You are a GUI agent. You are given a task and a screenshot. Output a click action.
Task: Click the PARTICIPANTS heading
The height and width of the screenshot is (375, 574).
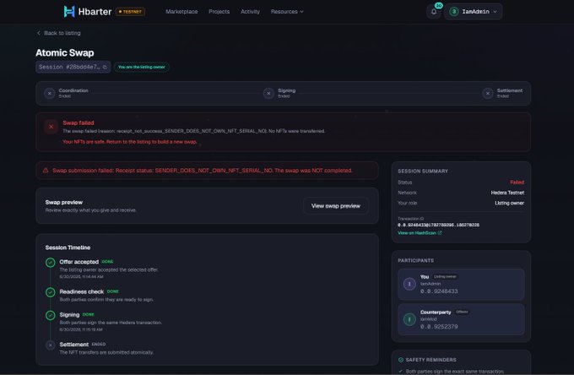pos(415,260)
